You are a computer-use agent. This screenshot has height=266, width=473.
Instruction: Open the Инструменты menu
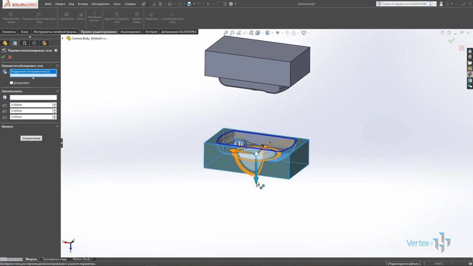[100, 4]
